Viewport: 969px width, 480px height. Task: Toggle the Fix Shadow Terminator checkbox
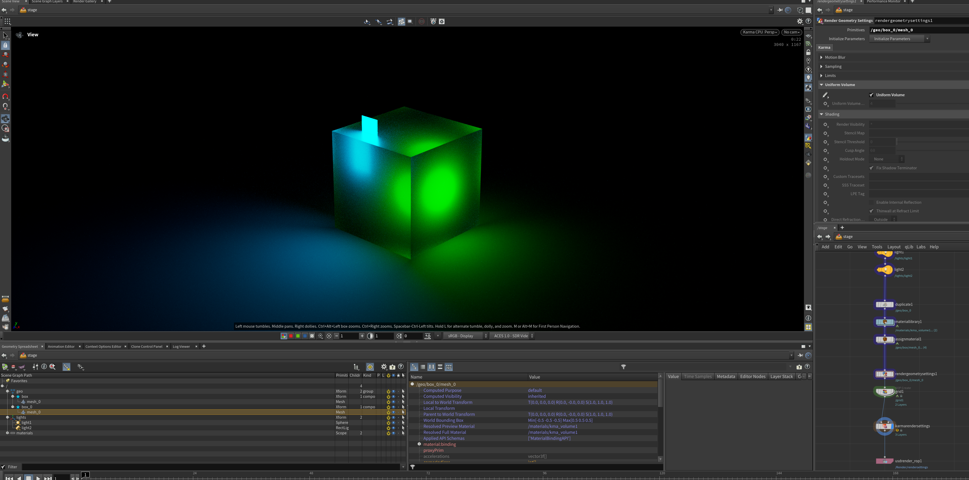(871, 168)
